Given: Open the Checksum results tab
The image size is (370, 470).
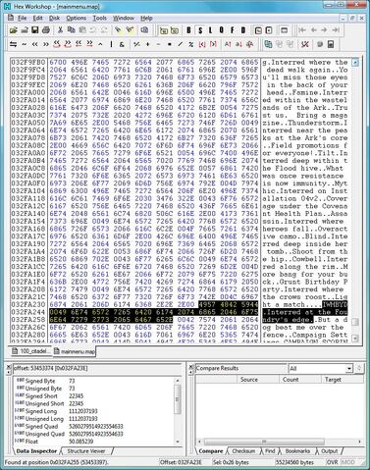Looking at the screenshot, I should [243, 451].
